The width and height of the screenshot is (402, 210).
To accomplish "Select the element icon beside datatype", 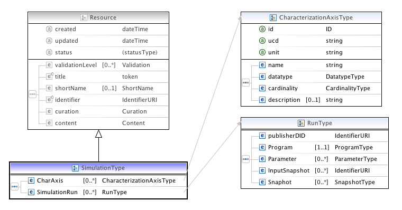I will [262, 77].
